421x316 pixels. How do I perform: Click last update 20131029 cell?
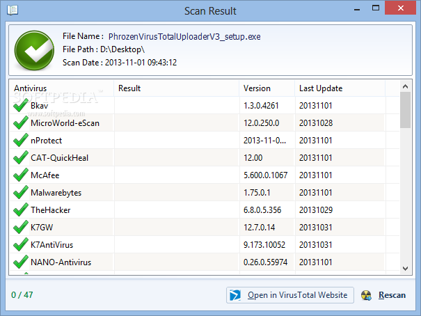point(316,210)
